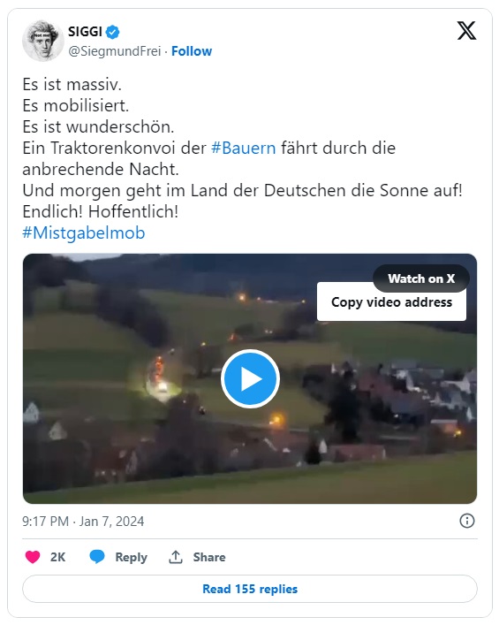Open the 9:17 PM Jan 7, 2024 timestamp

pyautogui.click(x=83, y=522)
